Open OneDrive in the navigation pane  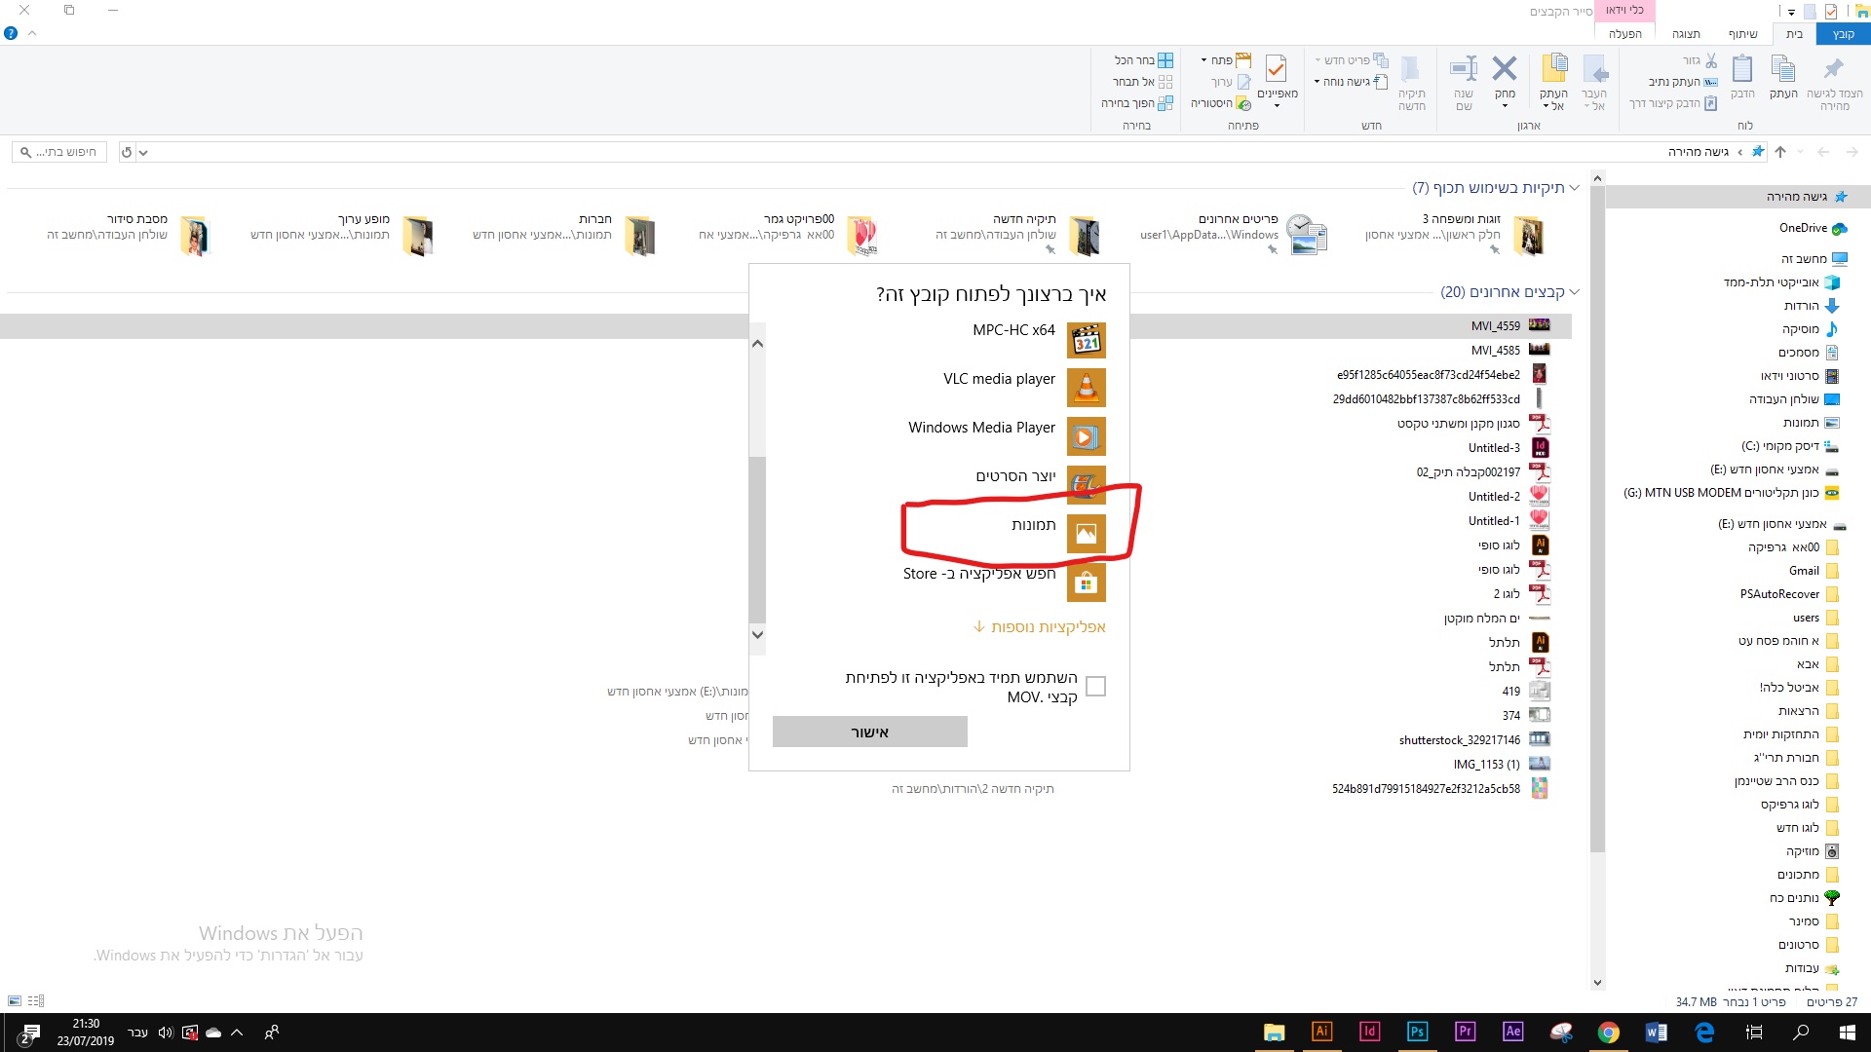[x=1803, y=228]
